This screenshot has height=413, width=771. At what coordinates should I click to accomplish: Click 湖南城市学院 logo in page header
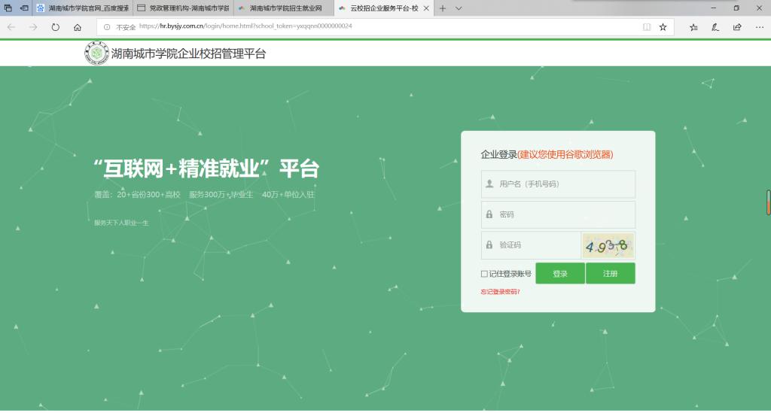pos(96,54)
